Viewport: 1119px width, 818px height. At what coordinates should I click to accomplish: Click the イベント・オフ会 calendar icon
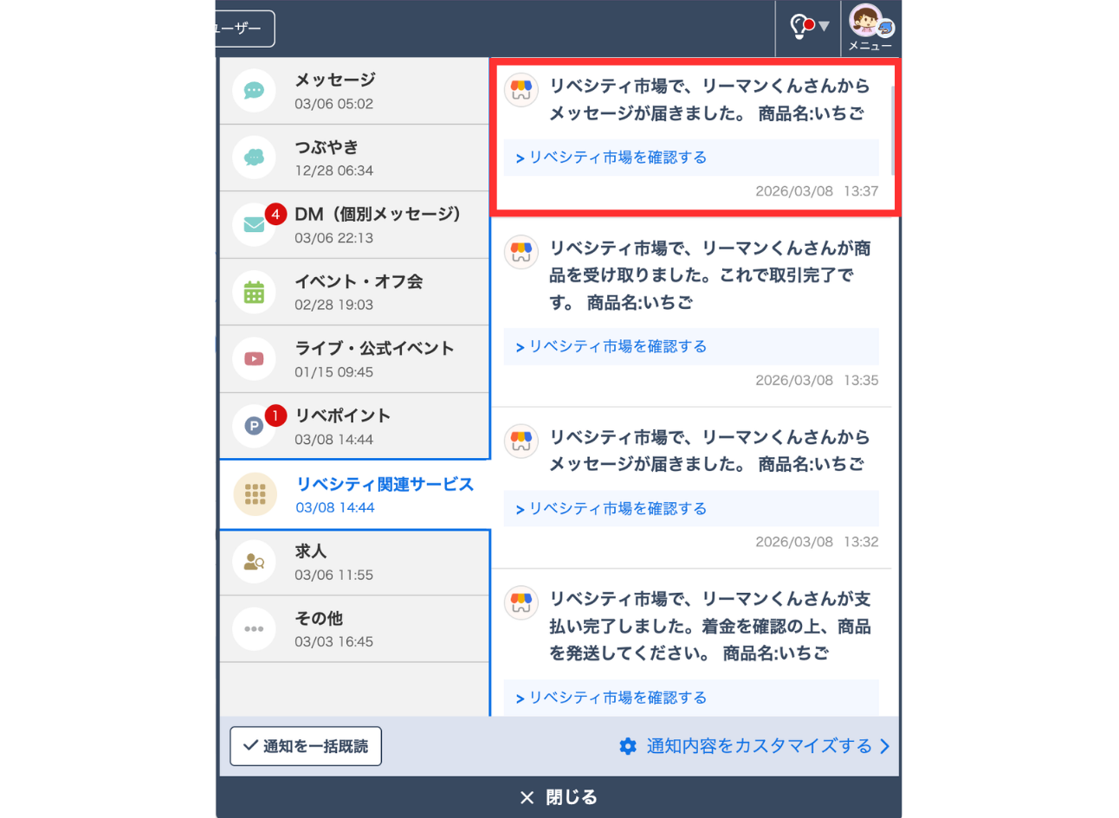click(x=255, y=292)
